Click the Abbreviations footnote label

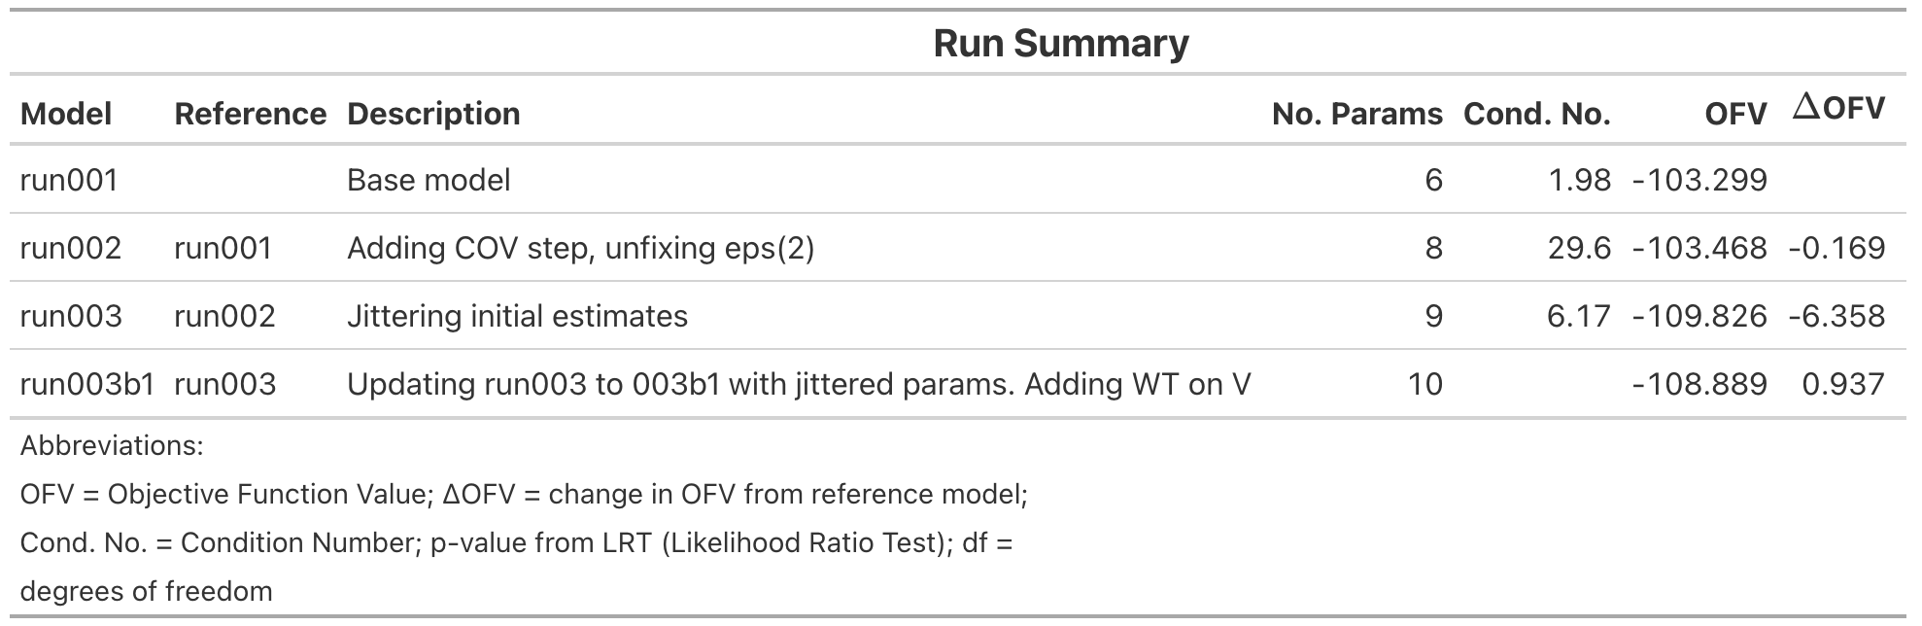click(112, 446)
